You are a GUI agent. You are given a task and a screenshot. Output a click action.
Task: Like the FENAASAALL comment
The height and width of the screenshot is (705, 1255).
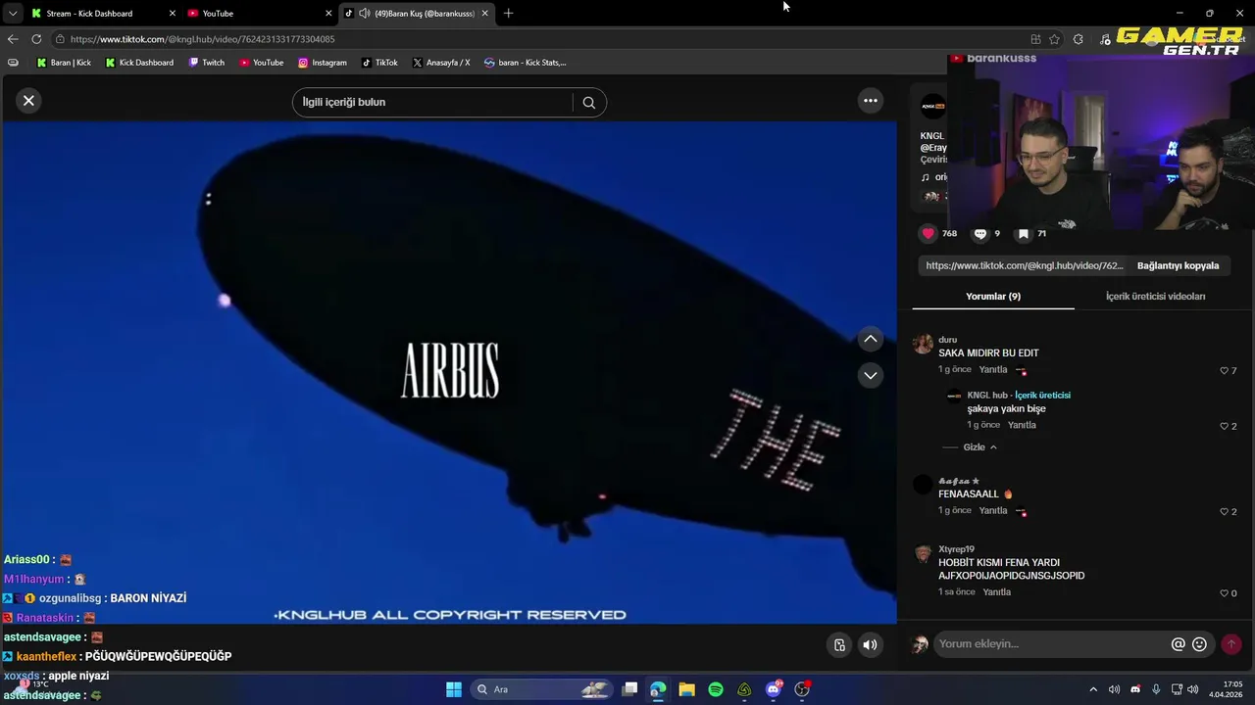click(x=1224, y=511)
